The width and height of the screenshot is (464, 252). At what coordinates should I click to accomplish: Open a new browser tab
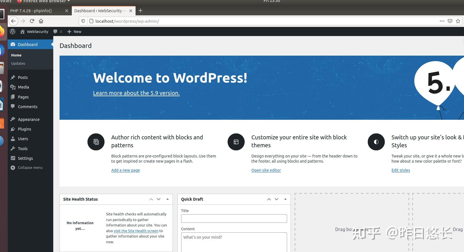pyautogui.click(x=140, y=11)
